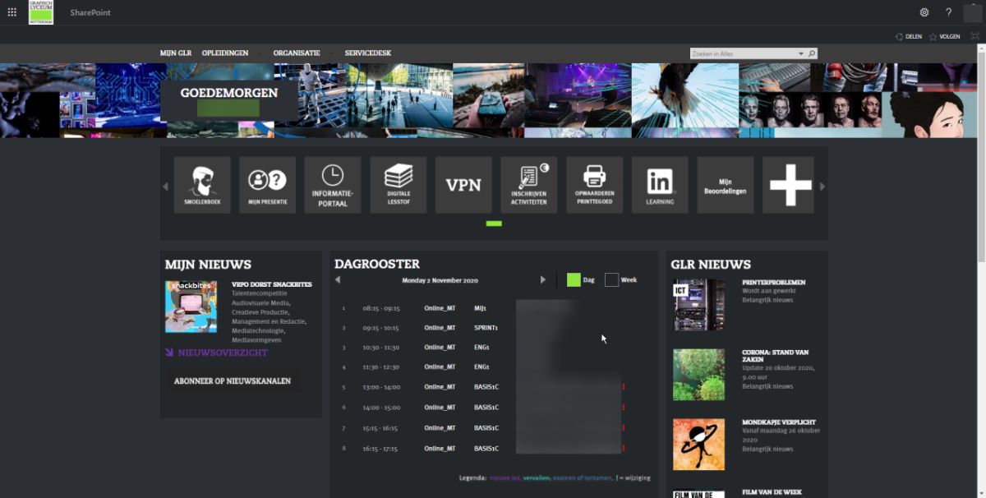Go to next day in Dagrooster

tap(543, 280)
